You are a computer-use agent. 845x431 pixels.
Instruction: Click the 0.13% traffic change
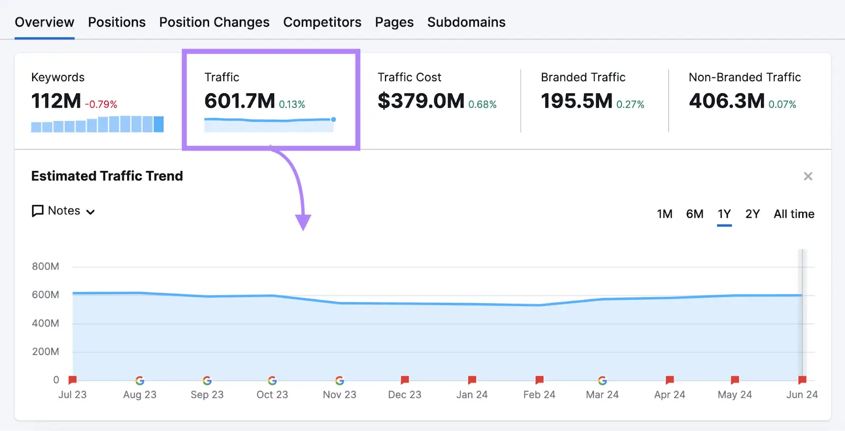click(x=292, y=104)
